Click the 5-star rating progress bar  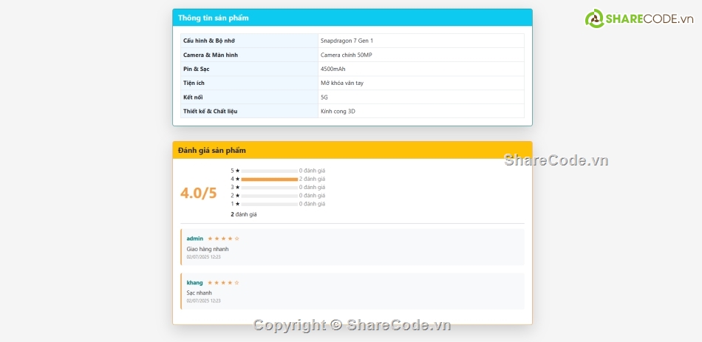pyautogui.click(x=270, y=171)
